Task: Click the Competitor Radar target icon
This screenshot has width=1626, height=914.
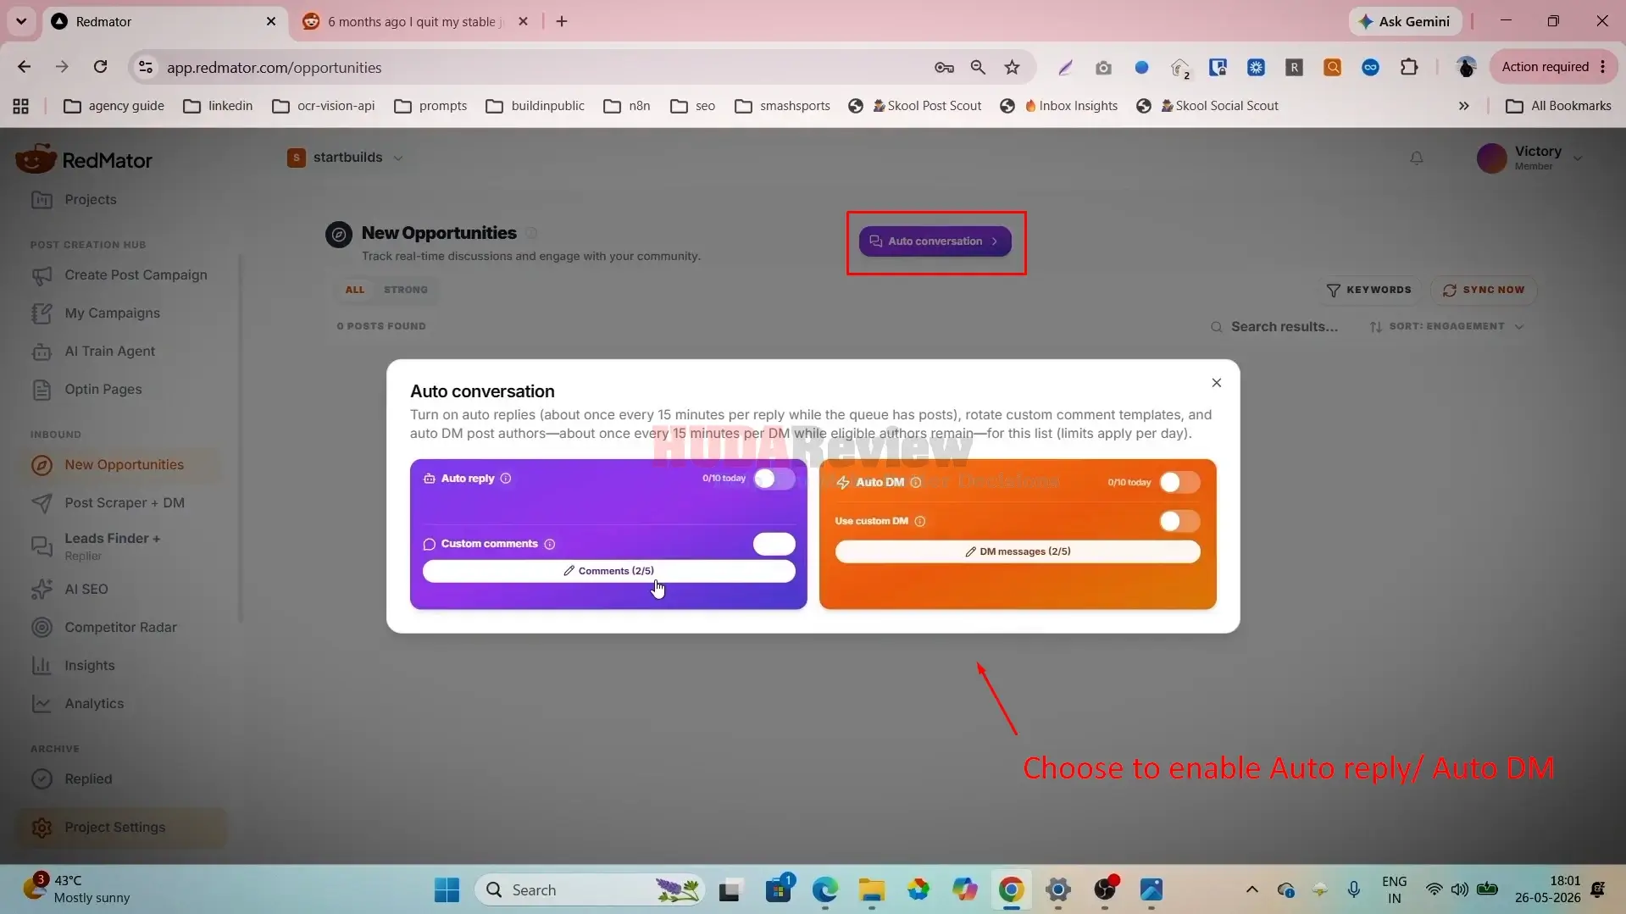Action: [42, 628]
